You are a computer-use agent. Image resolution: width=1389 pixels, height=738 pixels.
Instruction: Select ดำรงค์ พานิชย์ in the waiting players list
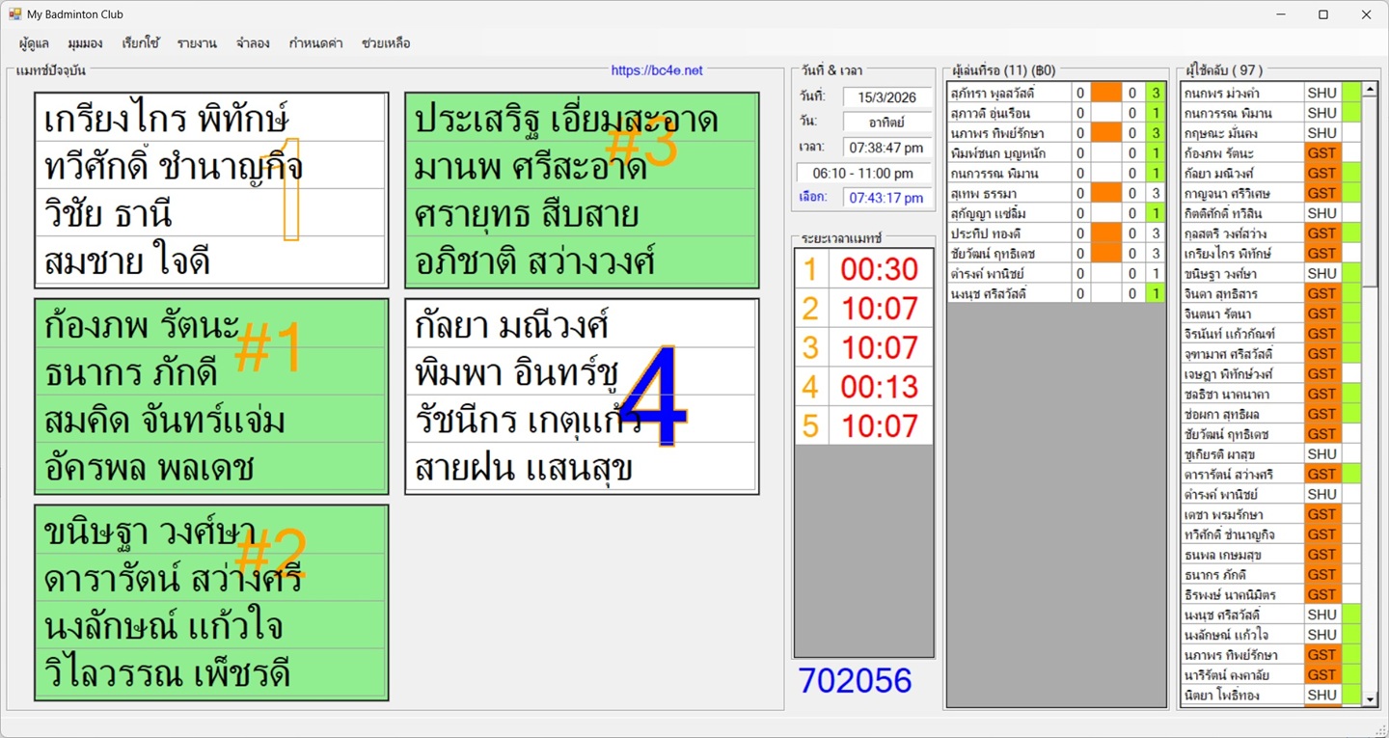point(1010,273)
